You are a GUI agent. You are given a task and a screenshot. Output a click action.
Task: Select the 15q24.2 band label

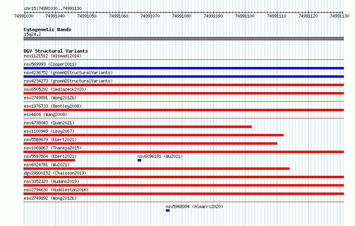pyautogui.click(x=32, y=34)
